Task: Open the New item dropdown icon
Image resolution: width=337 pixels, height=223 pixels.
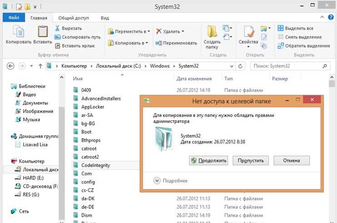Action: 227,28
